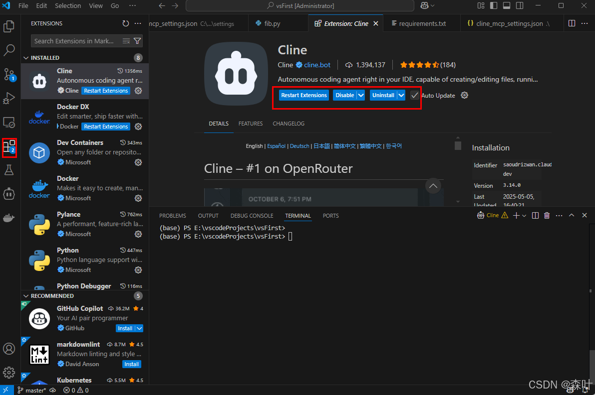Toggle the secondary side bar layout
Screen dimensions: 595x395
520,5
